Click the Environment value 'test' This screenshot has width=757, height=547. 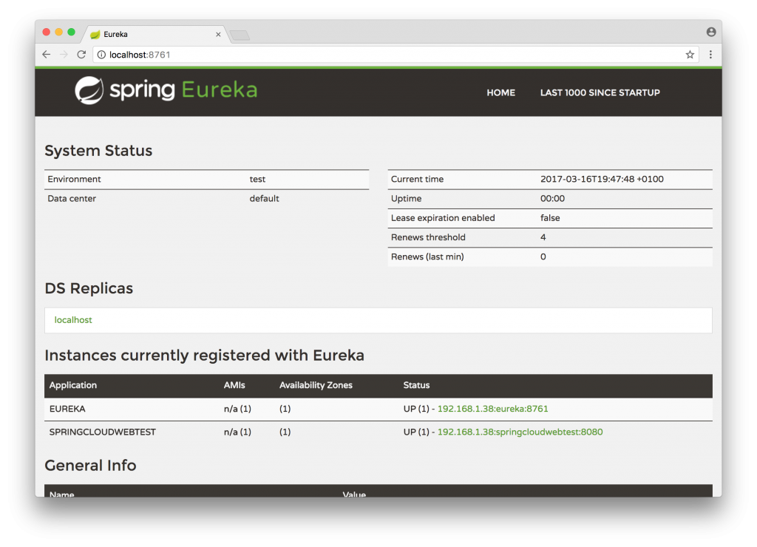[x=257, y=179]
